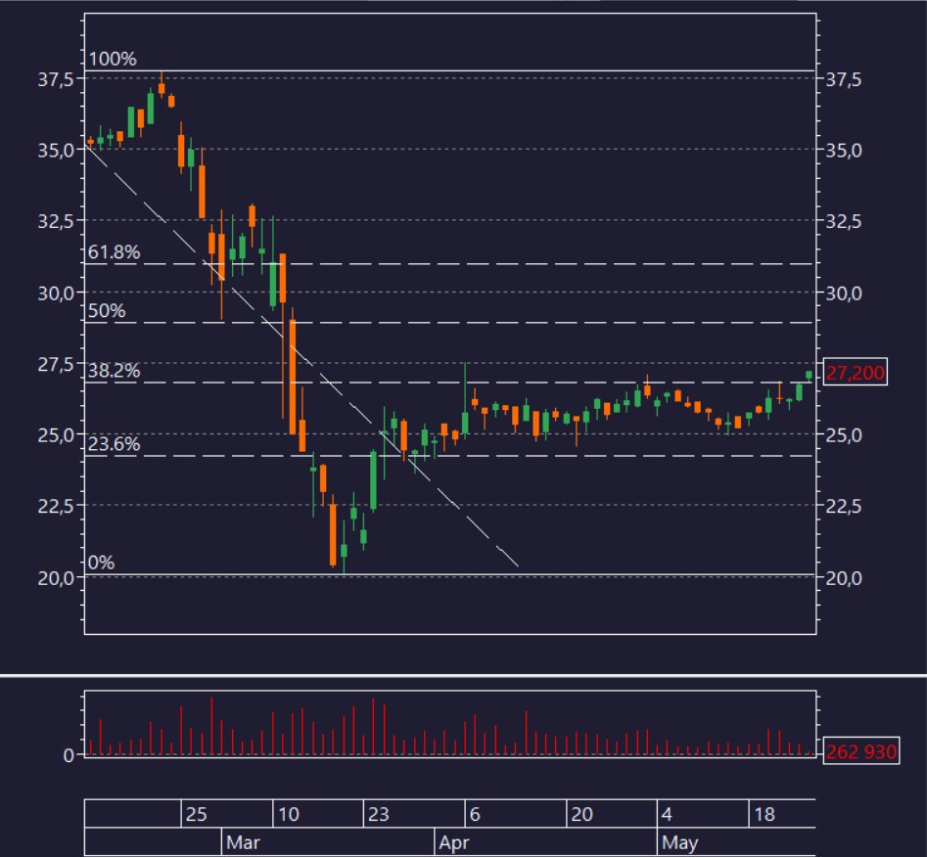This screenshot has height=857, width=927.
Task: Click the 25 date marker on time axis
Action: click(x=197, y=815)
